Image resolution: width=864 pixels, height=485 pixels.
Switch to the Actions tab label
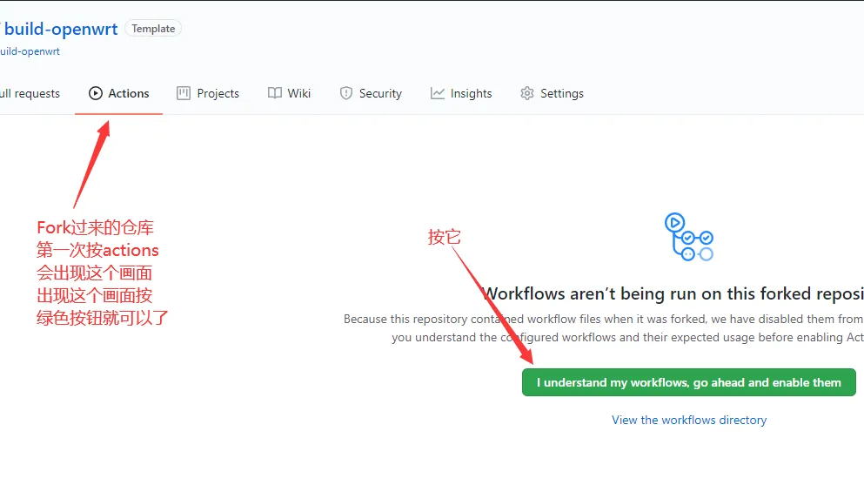[x=129, y=93]
